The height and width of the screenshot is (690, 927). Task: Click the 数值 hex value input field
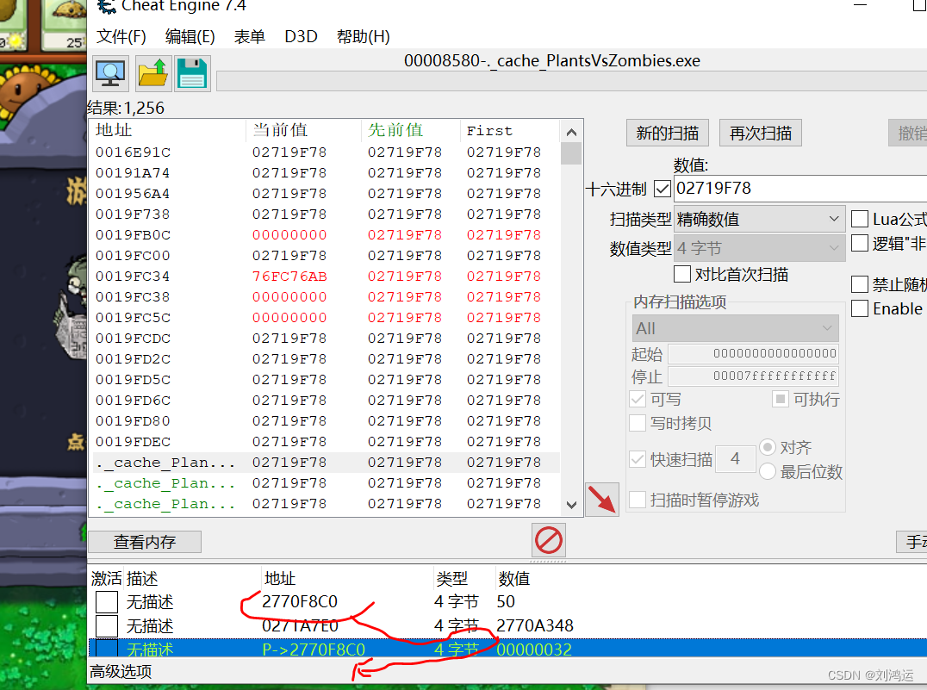800,189
